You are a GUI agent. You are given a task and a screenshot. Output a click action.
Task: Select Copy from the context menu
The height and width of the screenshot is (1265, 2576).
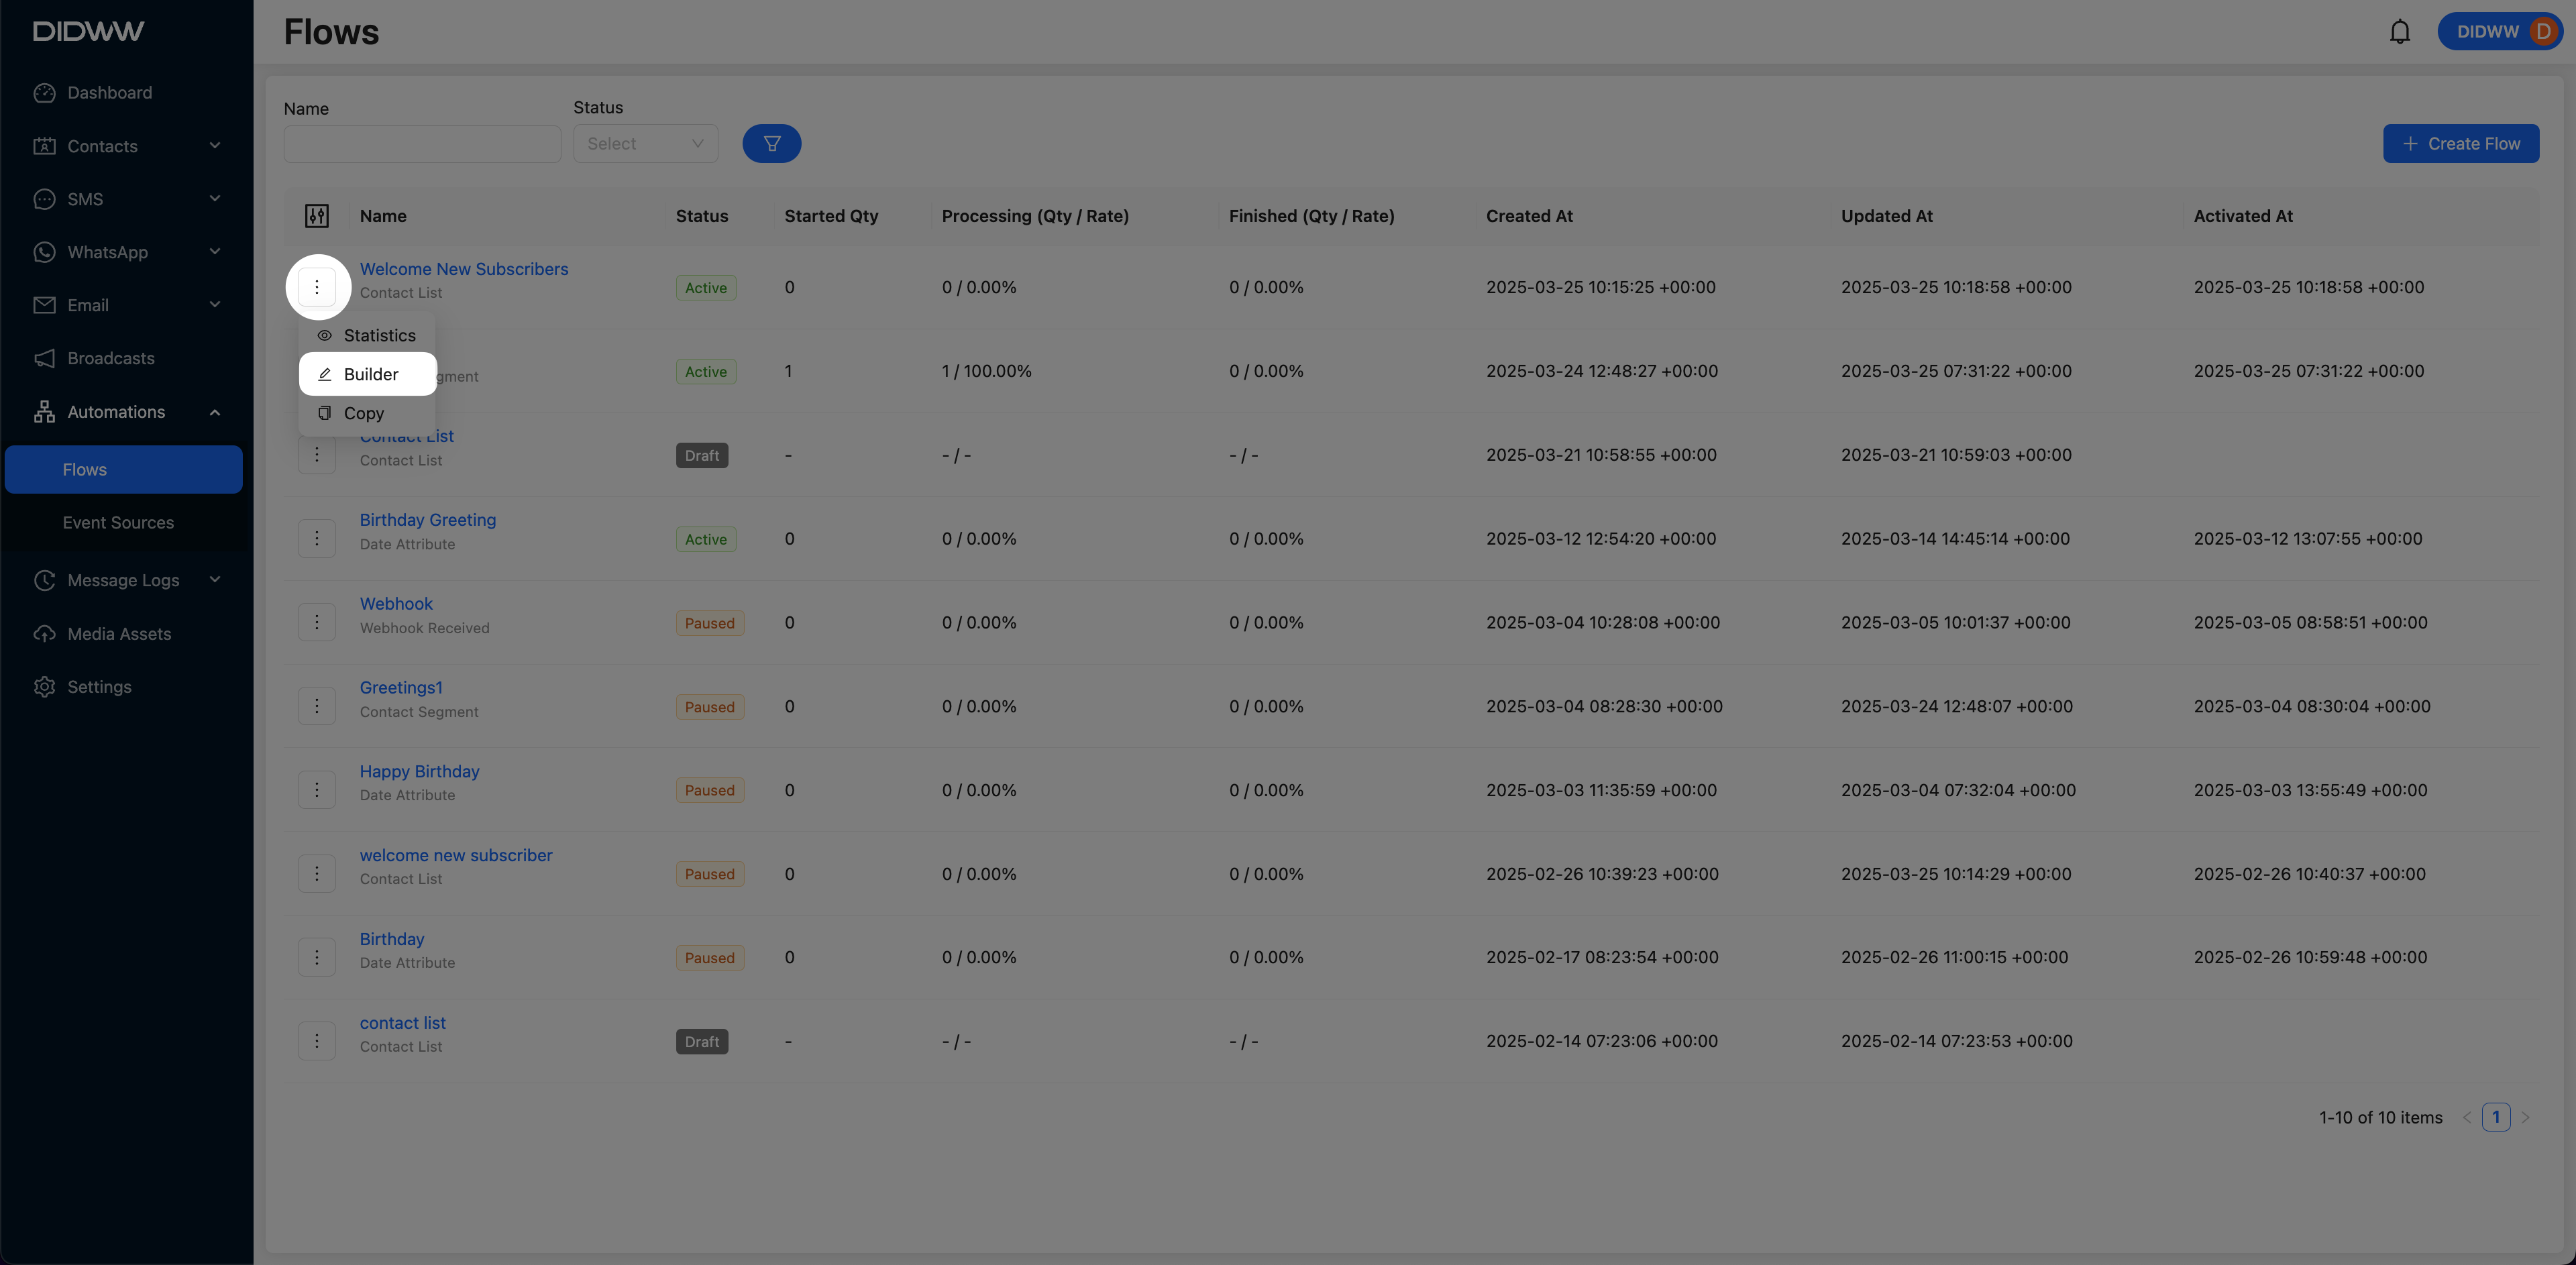[363, 413]
